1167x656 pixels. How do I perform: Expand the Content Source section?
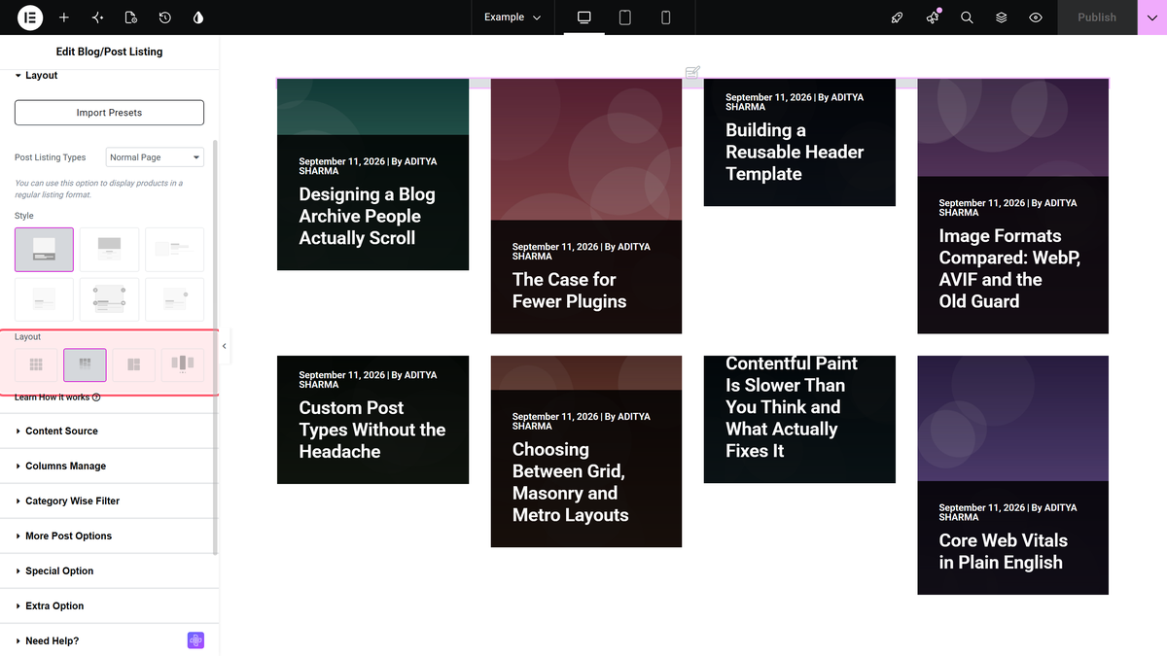(x=109, y=431)
